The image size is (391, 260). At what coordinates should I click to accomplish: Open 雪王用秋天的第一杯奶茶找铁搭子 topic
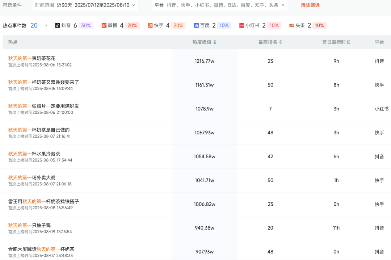click(x=43, y=201)
